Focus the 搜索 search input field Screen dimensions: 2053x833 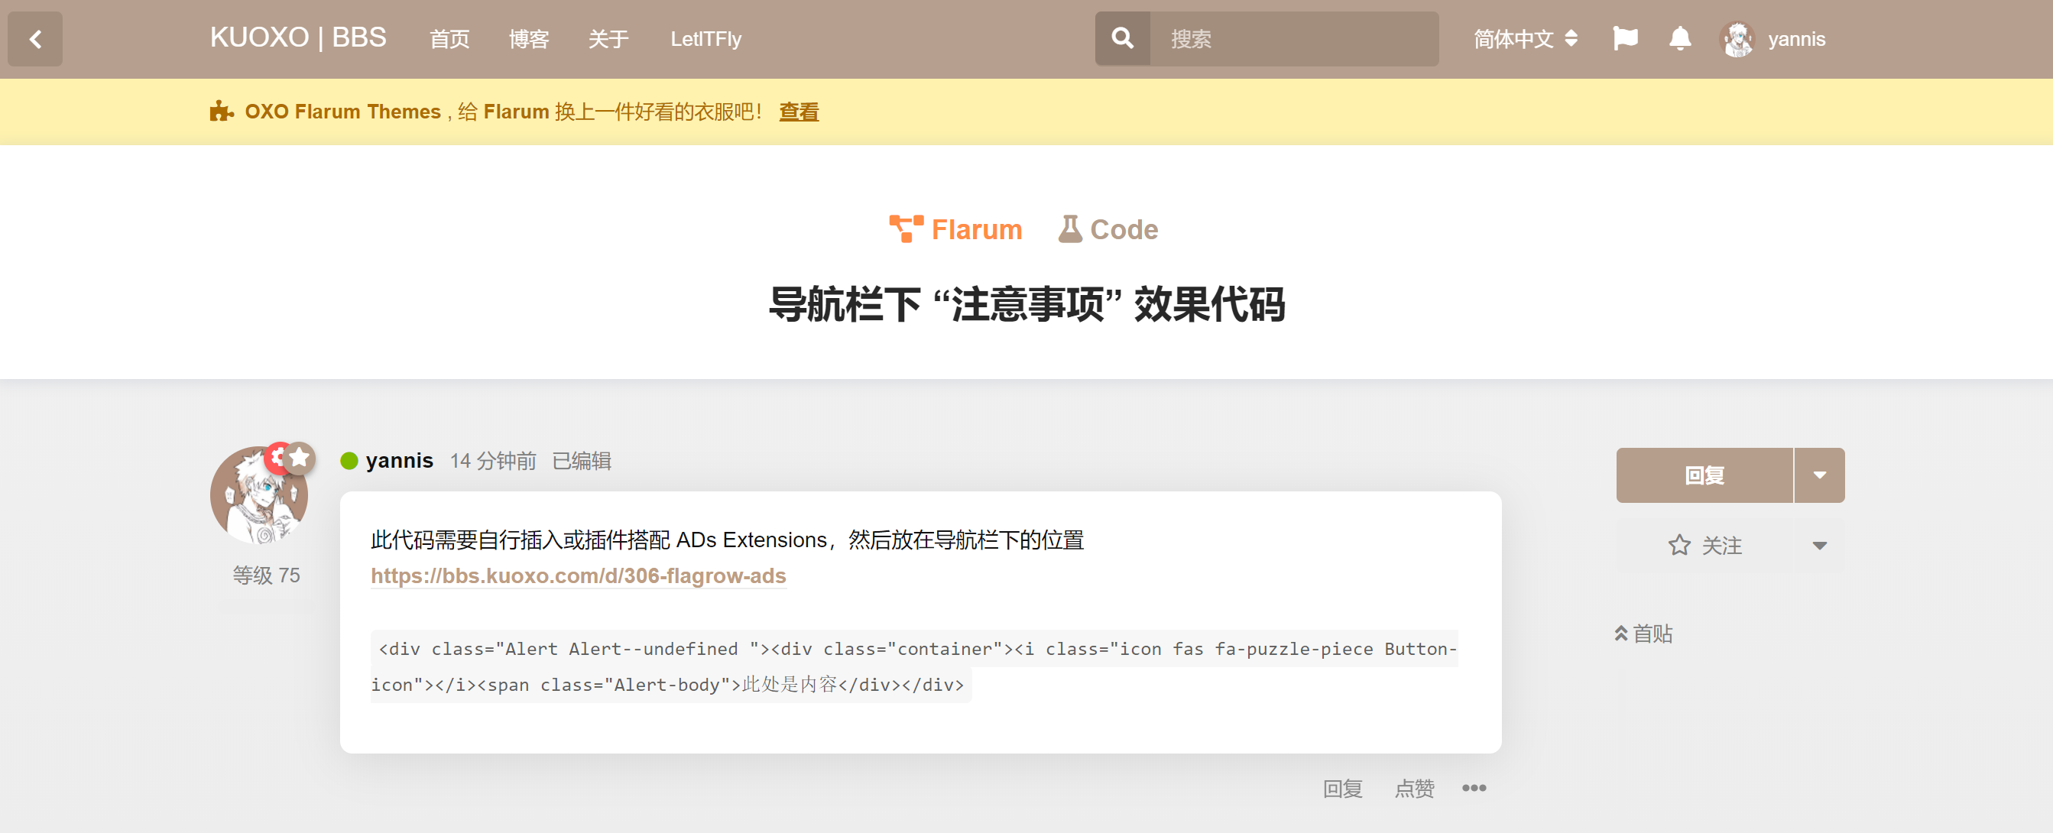click(1291, 38)
